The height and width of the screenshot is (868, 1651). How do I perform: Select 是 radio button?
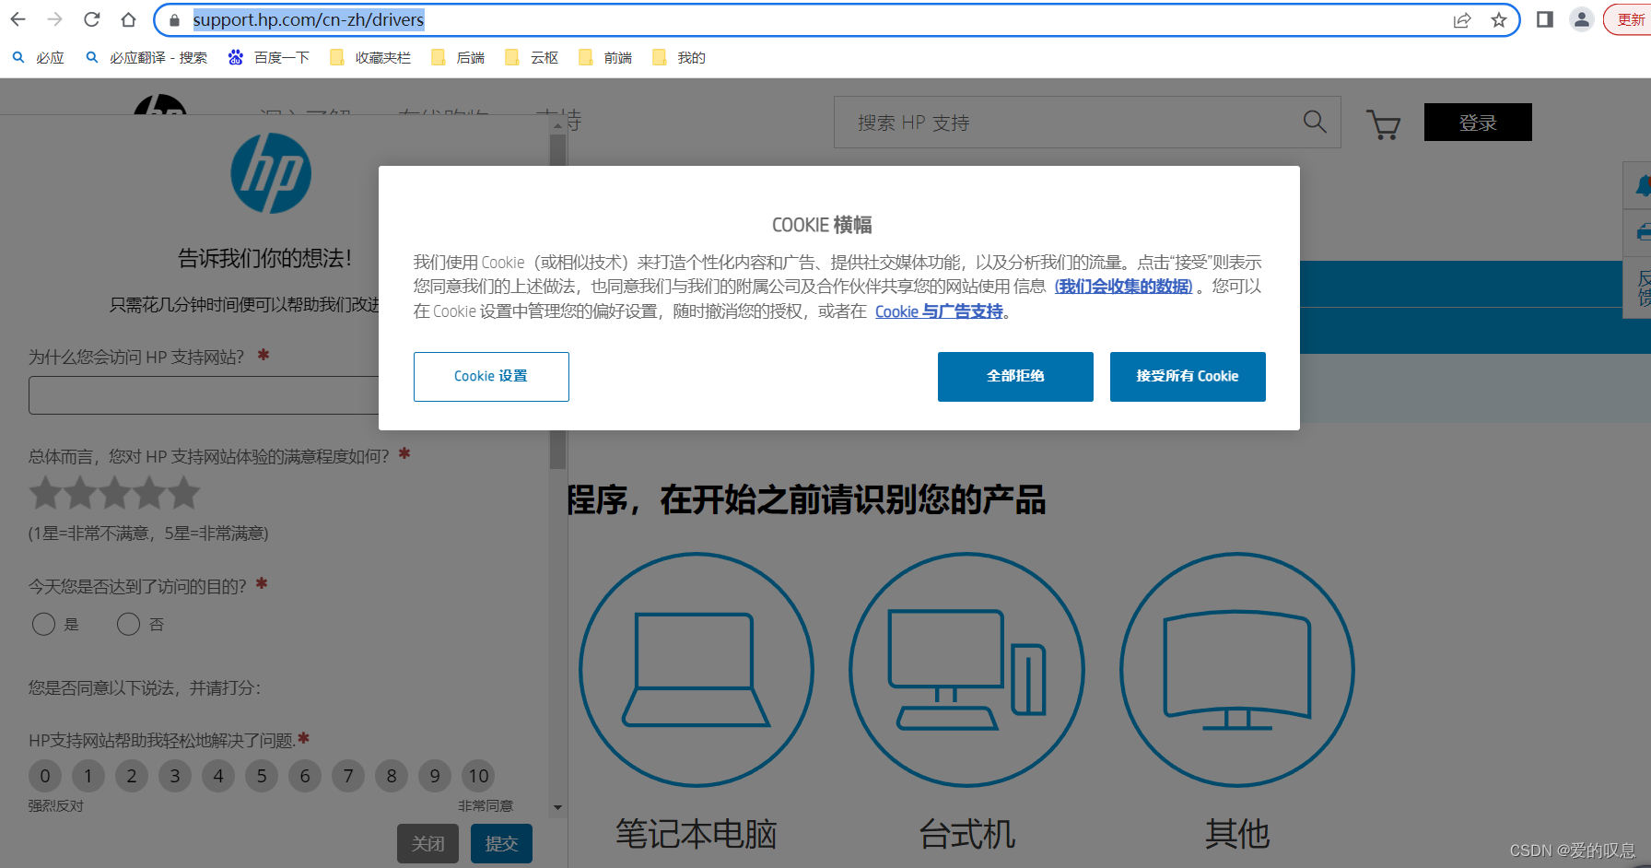pyautogui.click(x=43, y=625)
